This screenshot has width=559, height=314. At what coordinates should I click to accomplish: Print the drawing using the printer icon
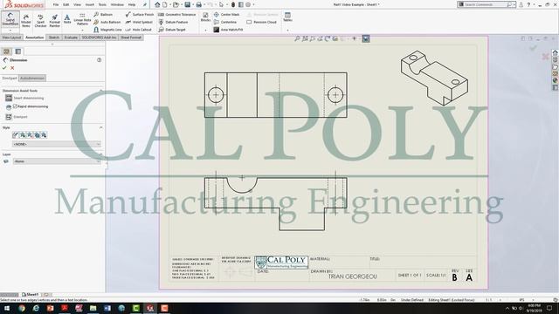[199, 4]
